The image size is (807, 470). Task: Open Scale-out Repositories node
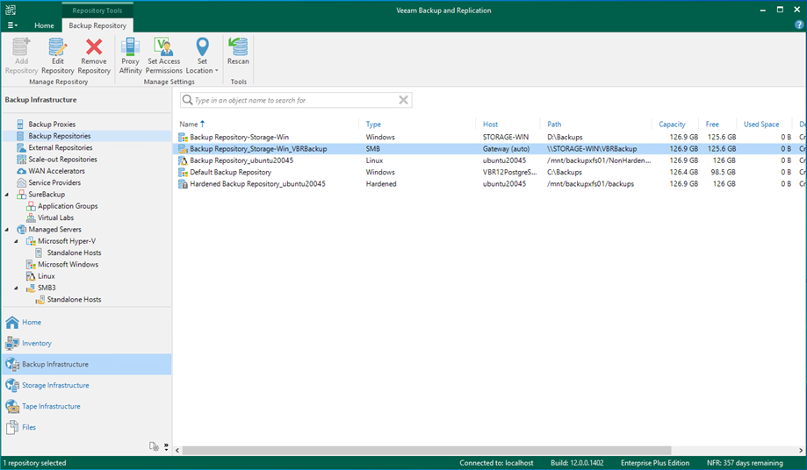click(x=62, y=160)
